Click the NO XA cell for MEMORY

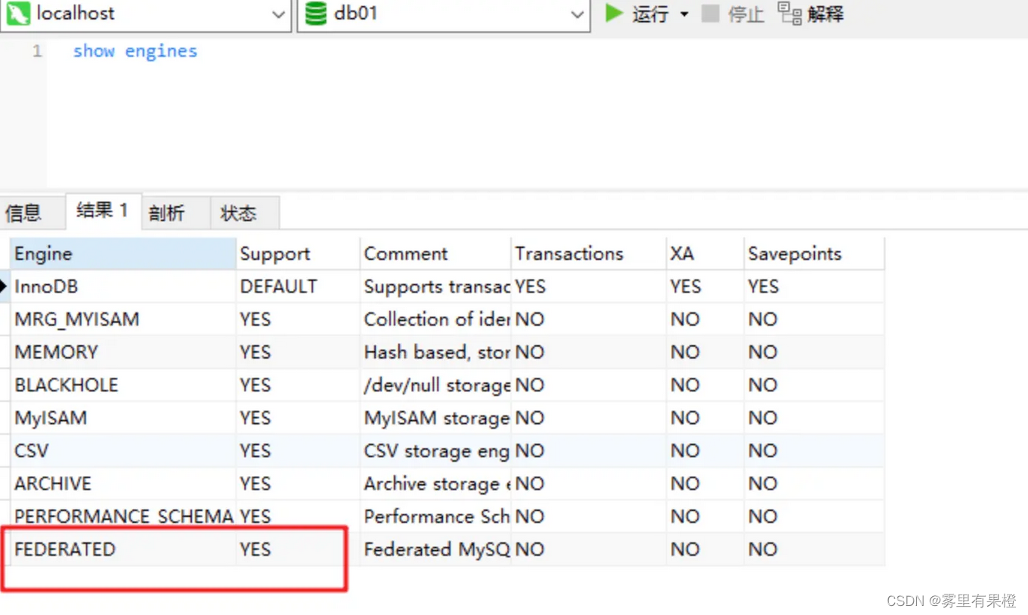705,352
